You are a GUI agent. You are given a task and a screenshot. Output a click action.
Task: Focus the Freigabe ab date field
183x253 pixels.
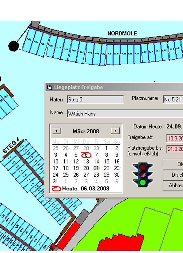pyautogui.click(x=175, y=138)
